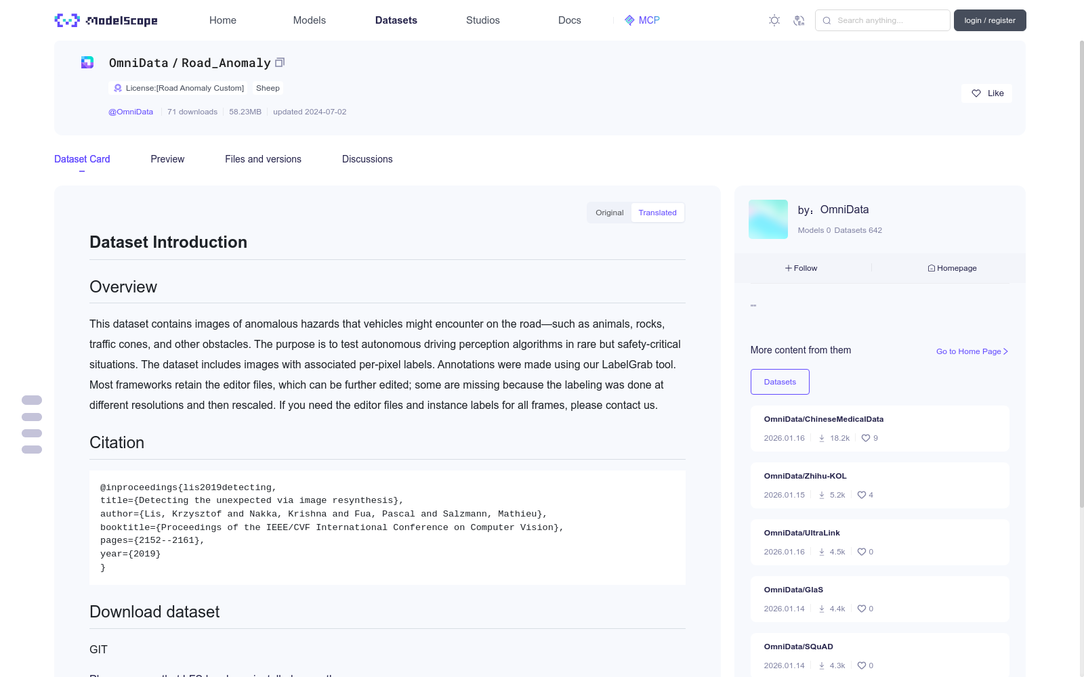The height and width of the screenshot is (677, 1084).
Task: Open the Docs navigation item
Action: (570, 20)
